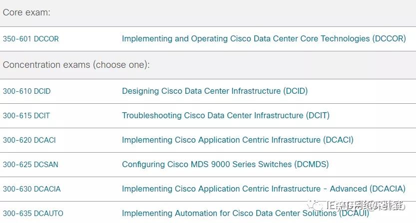The height and width of the screenshot is (223, 416).
Task: Click the "(DCCOR)" abbreviation in the core title
Action: click(389, 38)
